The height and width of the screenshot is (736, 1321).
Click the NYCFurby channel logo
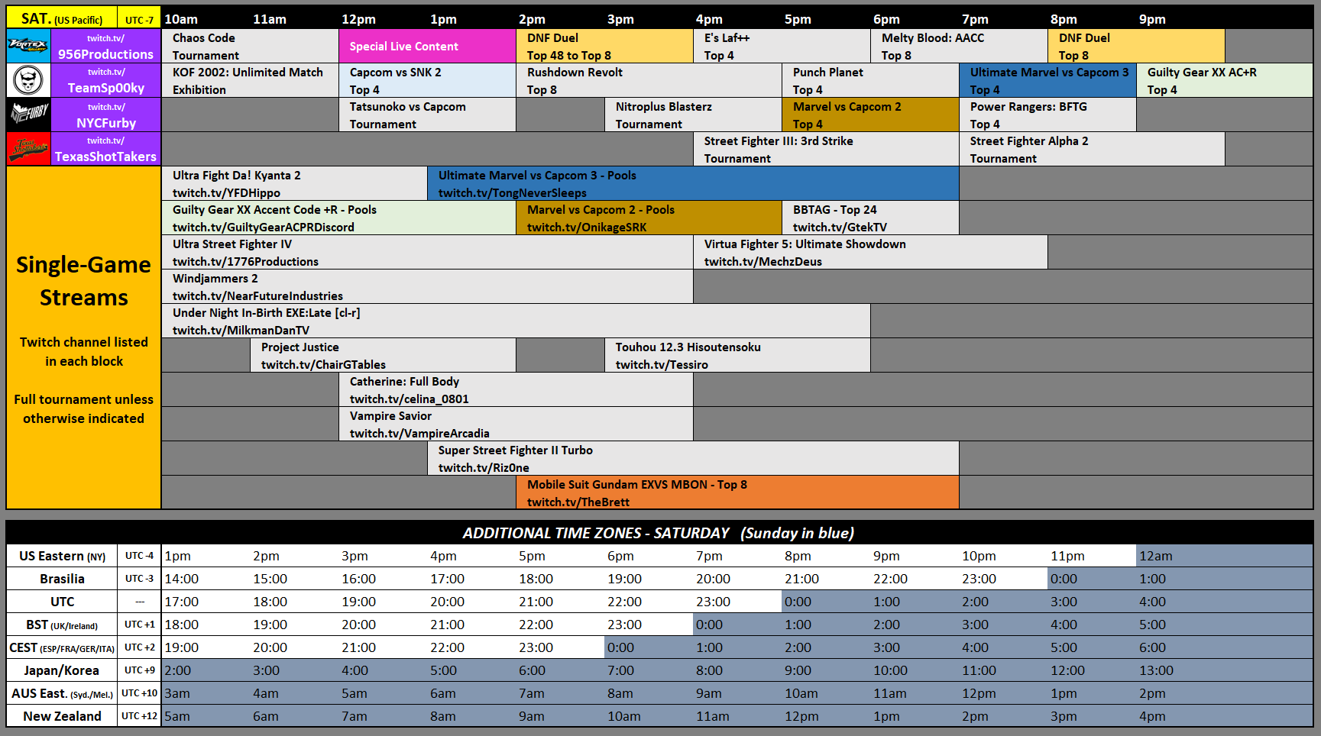(x=28, y=115)
